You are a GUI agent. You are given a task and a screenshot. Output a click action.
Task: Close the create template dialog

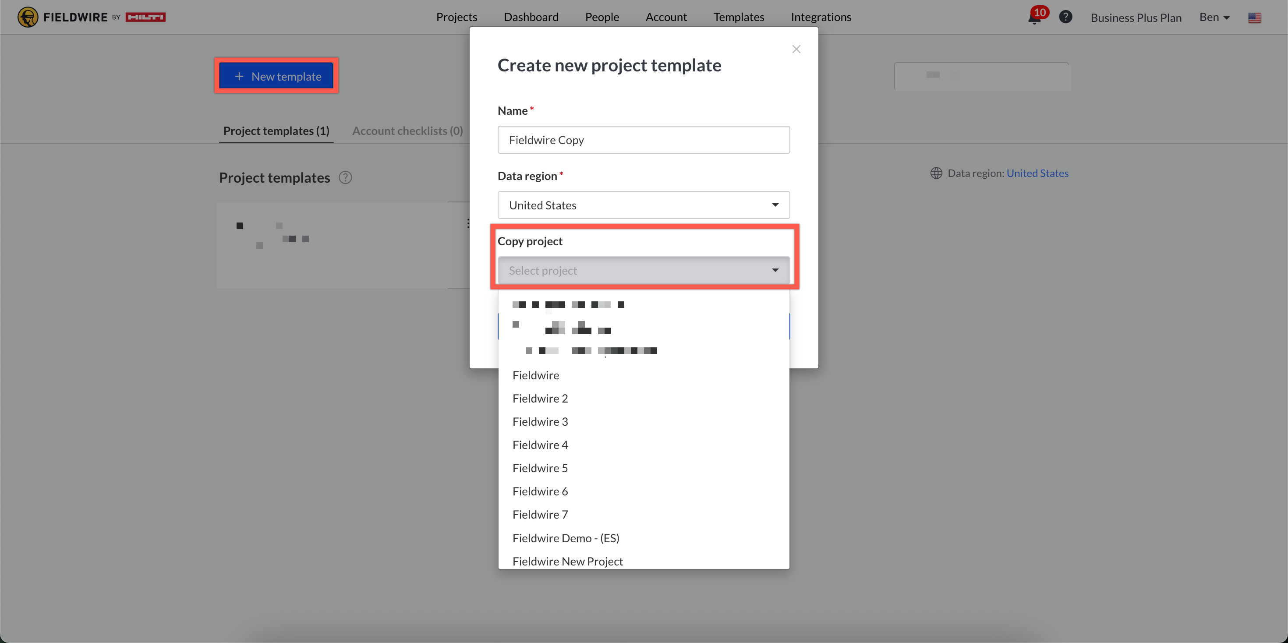tap(796, 49)
